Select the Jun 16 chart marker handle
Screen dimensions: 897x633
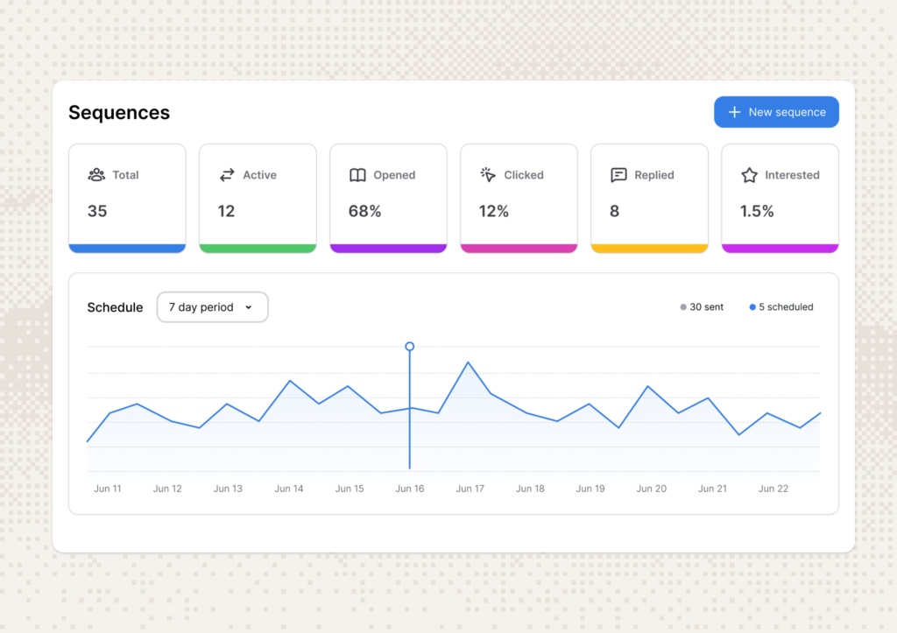point(410,347)
